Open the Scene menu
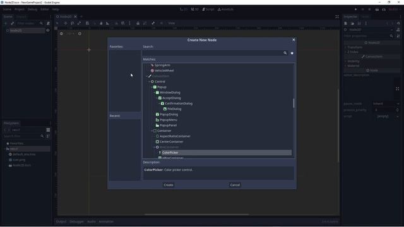This screenshot has width=404, height=227. click(7, 9)
